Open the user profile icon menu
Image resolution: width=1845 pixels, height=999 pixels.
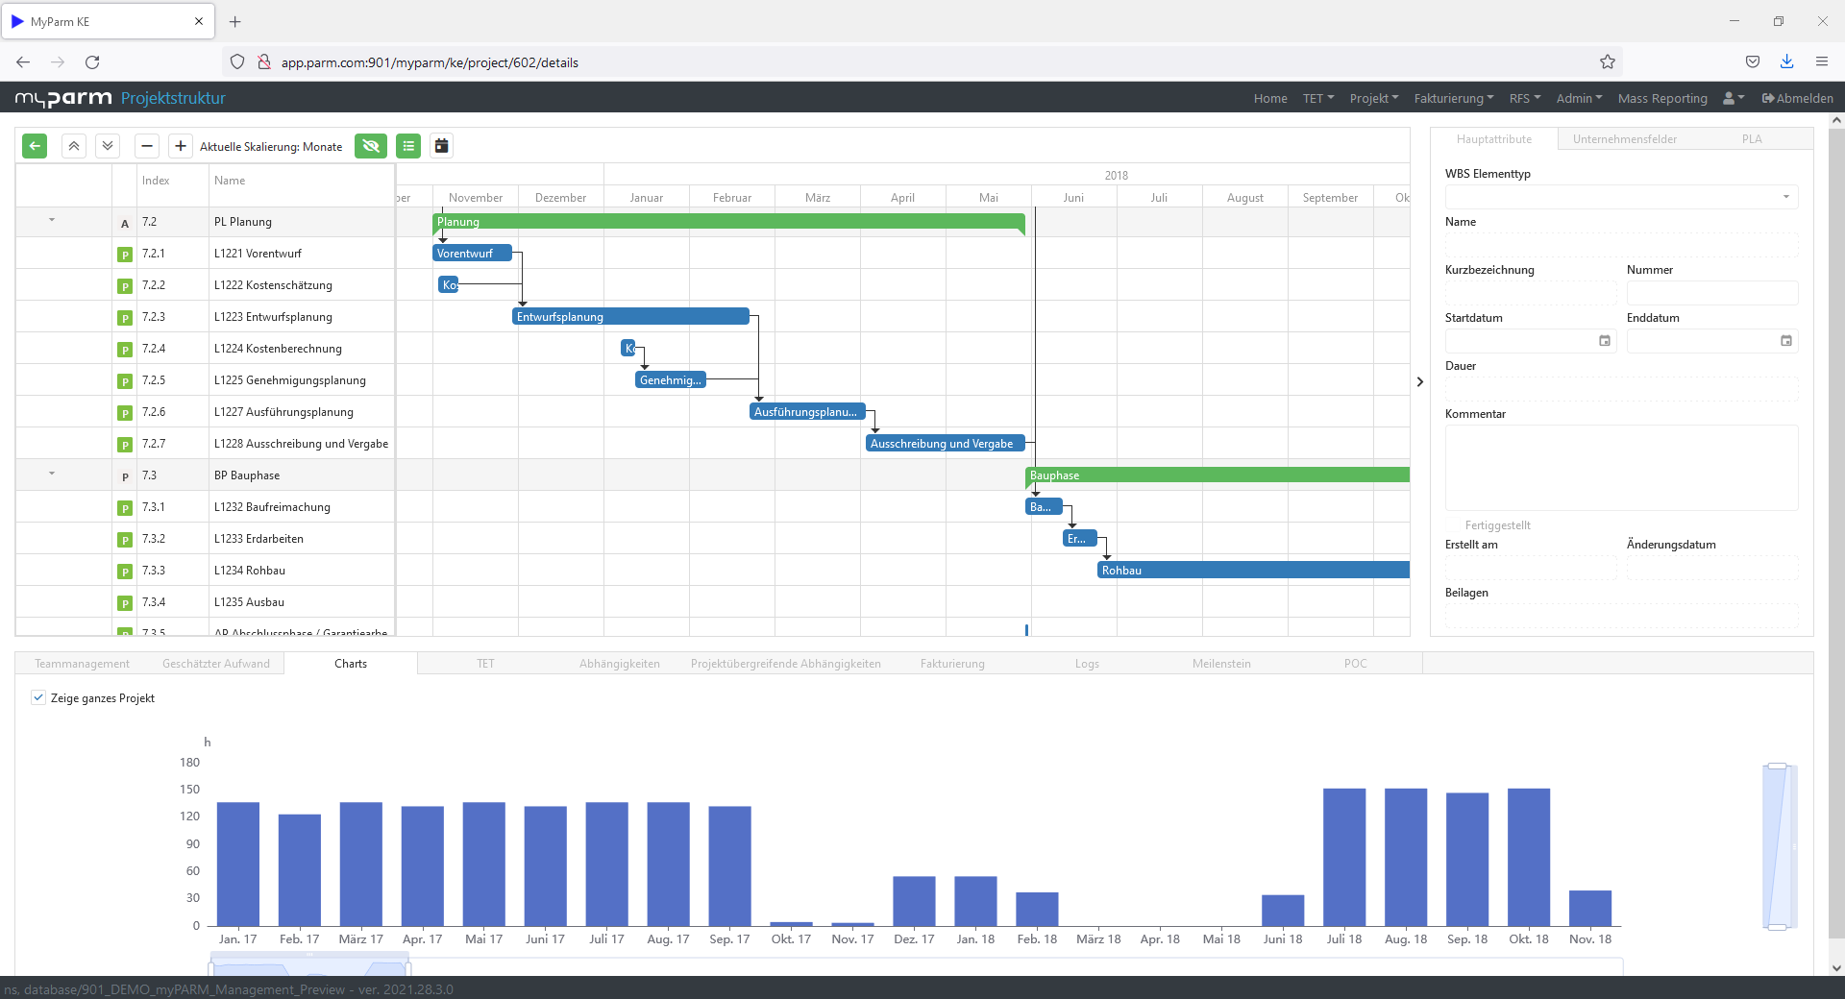coord(1732,98)
